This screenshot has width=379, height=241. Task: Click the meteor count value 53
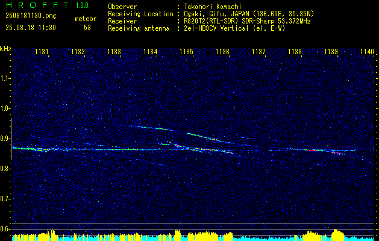tap(87, 28)
